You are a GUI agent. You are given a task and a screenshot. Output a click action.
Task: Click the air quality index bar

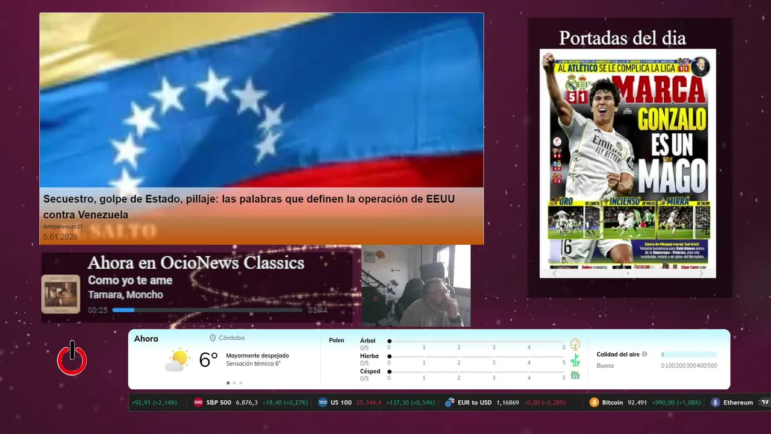(x=689, y=354)
